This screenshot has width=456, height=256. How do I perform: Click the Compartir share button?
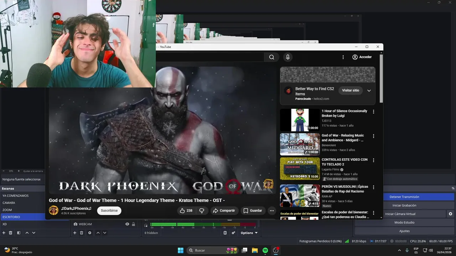[x=224, y=210]
